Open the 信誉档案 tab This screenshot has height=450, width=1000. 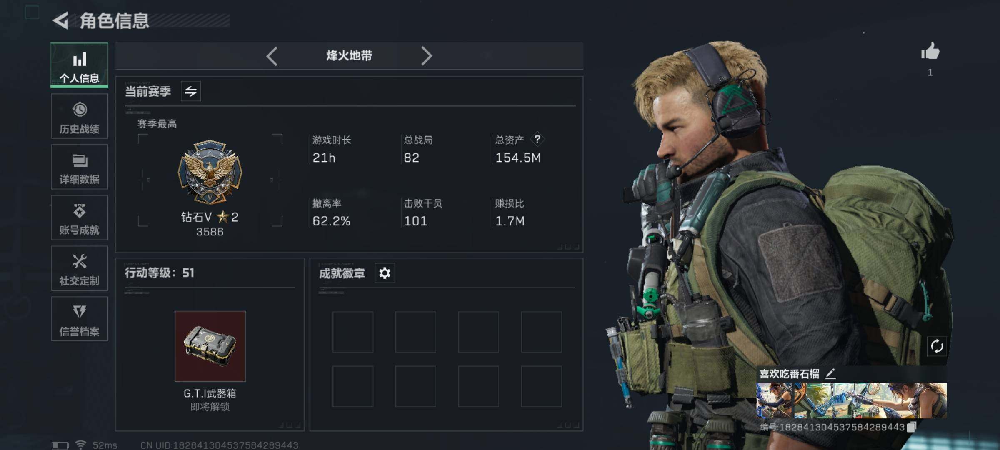tap(79, 319)
